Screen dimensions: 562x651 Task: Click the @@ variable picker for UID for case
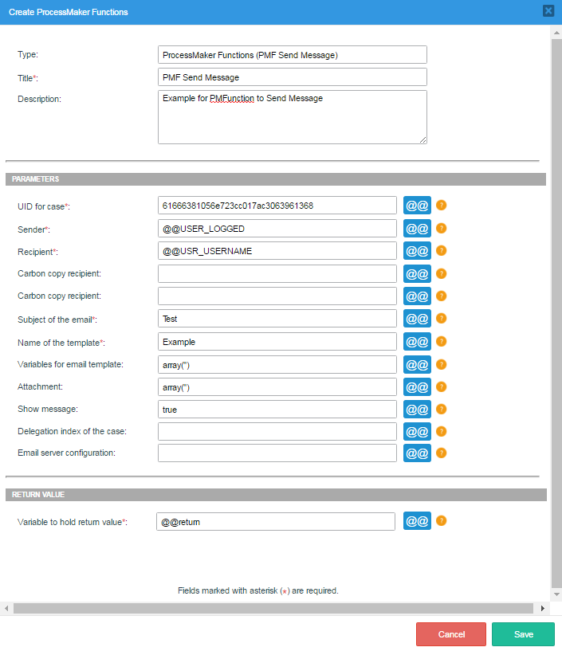(x=417, y=206)
